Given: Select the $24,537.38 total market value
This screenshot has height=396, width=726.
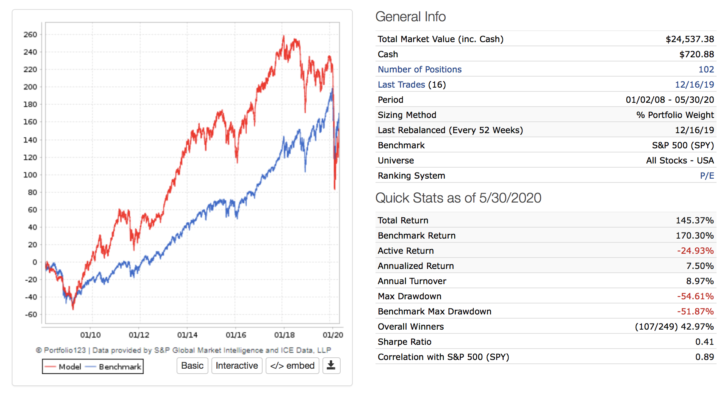Looking at the screenshot, I should point(690,39).
